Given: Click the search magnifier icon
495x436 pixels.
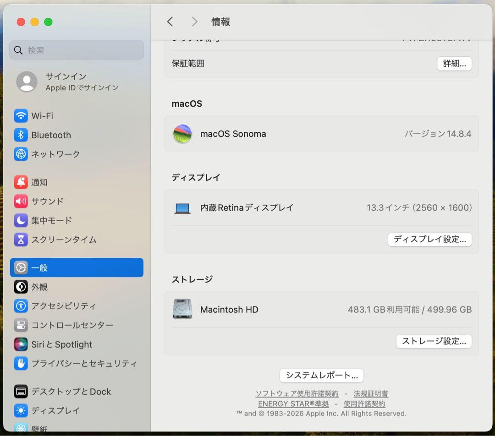Looking at the screenshot, I should click(18, 50).
